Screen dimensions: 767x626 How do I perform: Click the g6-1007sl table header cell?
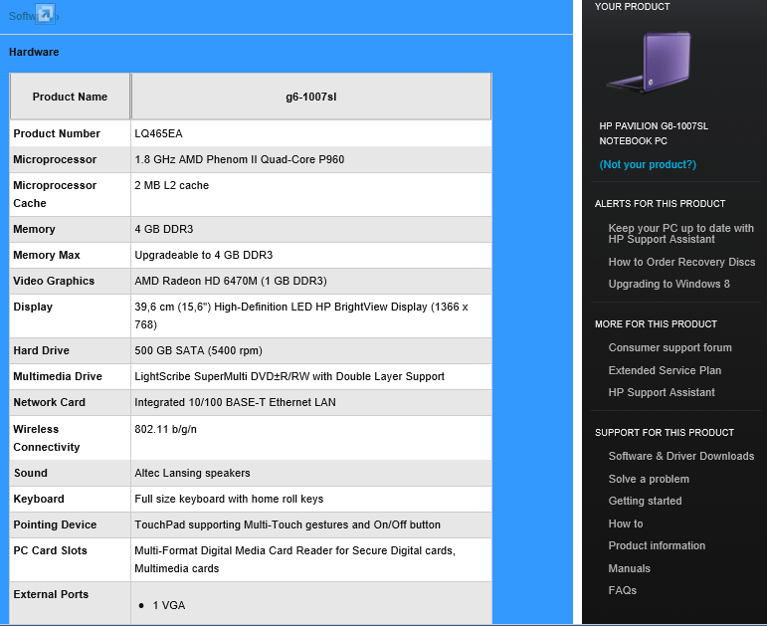310,97
